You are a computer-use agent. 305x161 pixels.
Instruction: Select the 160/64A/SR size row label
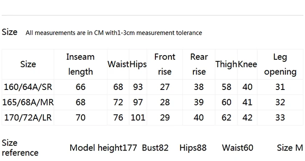(28, 87)
